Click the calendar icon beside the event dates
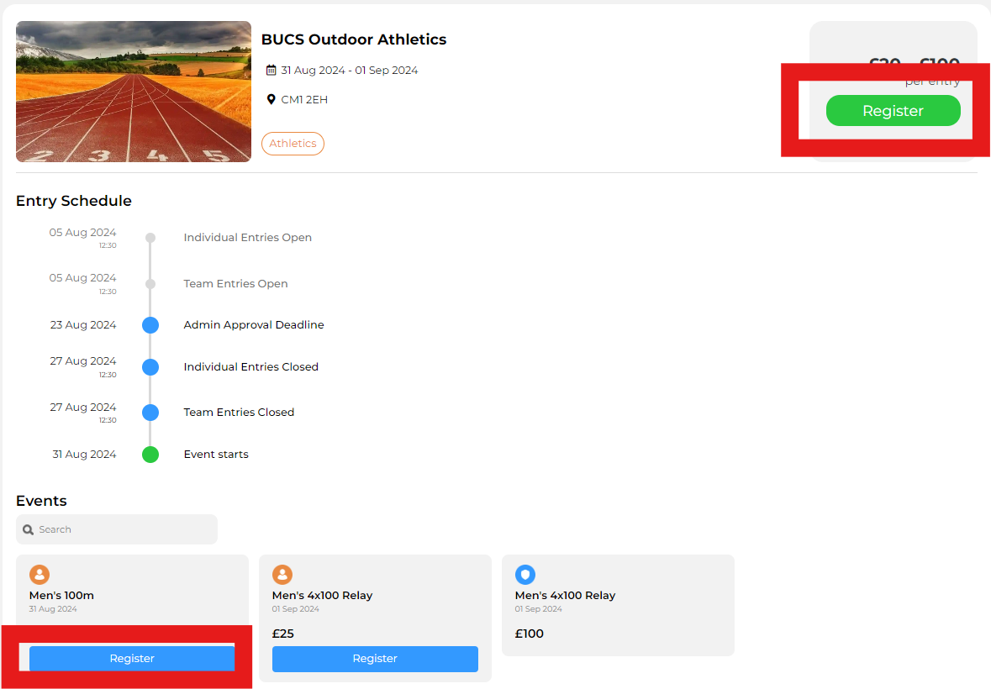Viewport: 991px width, 689px height. click(x=271, y=71)
